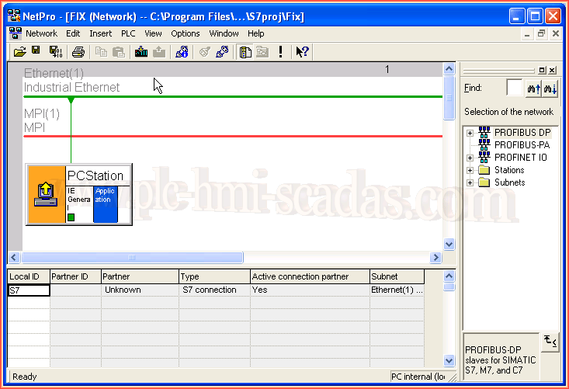The width and height of the screenshot is (569, 389).
Task: Expand the PROFINET IO tree node
Action: click(x=470, y=158)
